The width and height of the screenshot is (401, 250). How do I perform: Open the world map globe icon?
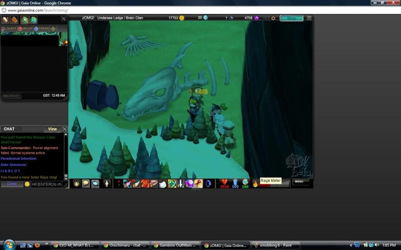pyautogui.click(x=34, y=20)
